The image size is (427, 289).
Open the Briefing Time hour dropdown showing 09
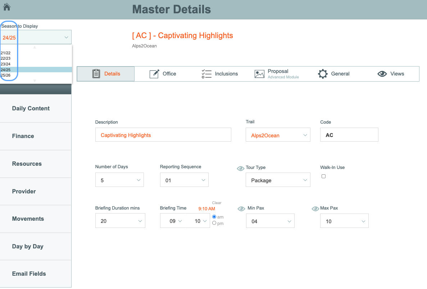coord(172,221)
